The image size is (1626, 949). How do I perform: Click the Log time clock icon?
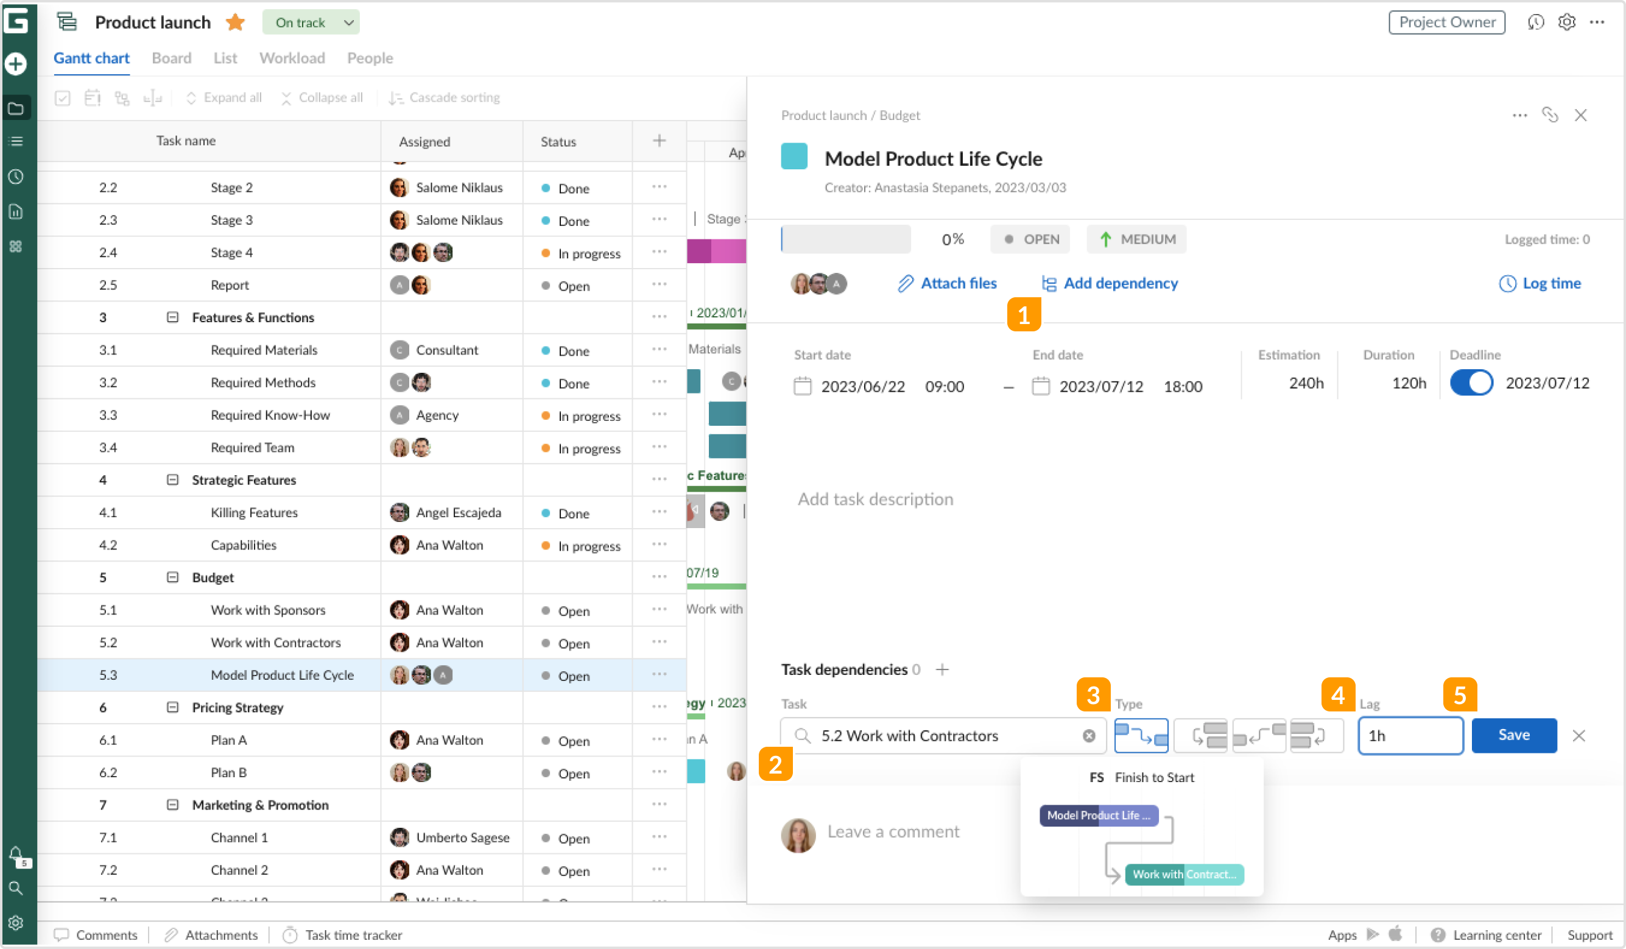[1507, 283]
